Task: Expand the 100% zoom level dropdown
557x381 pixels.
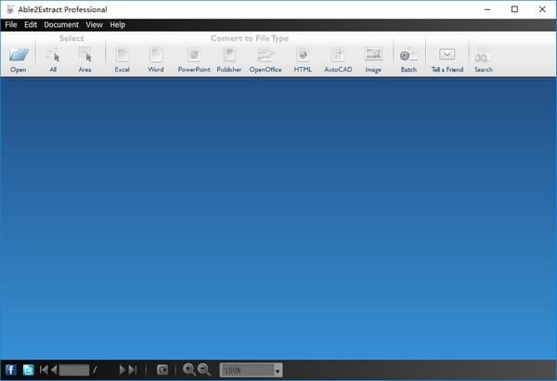Action: point(278,371)
